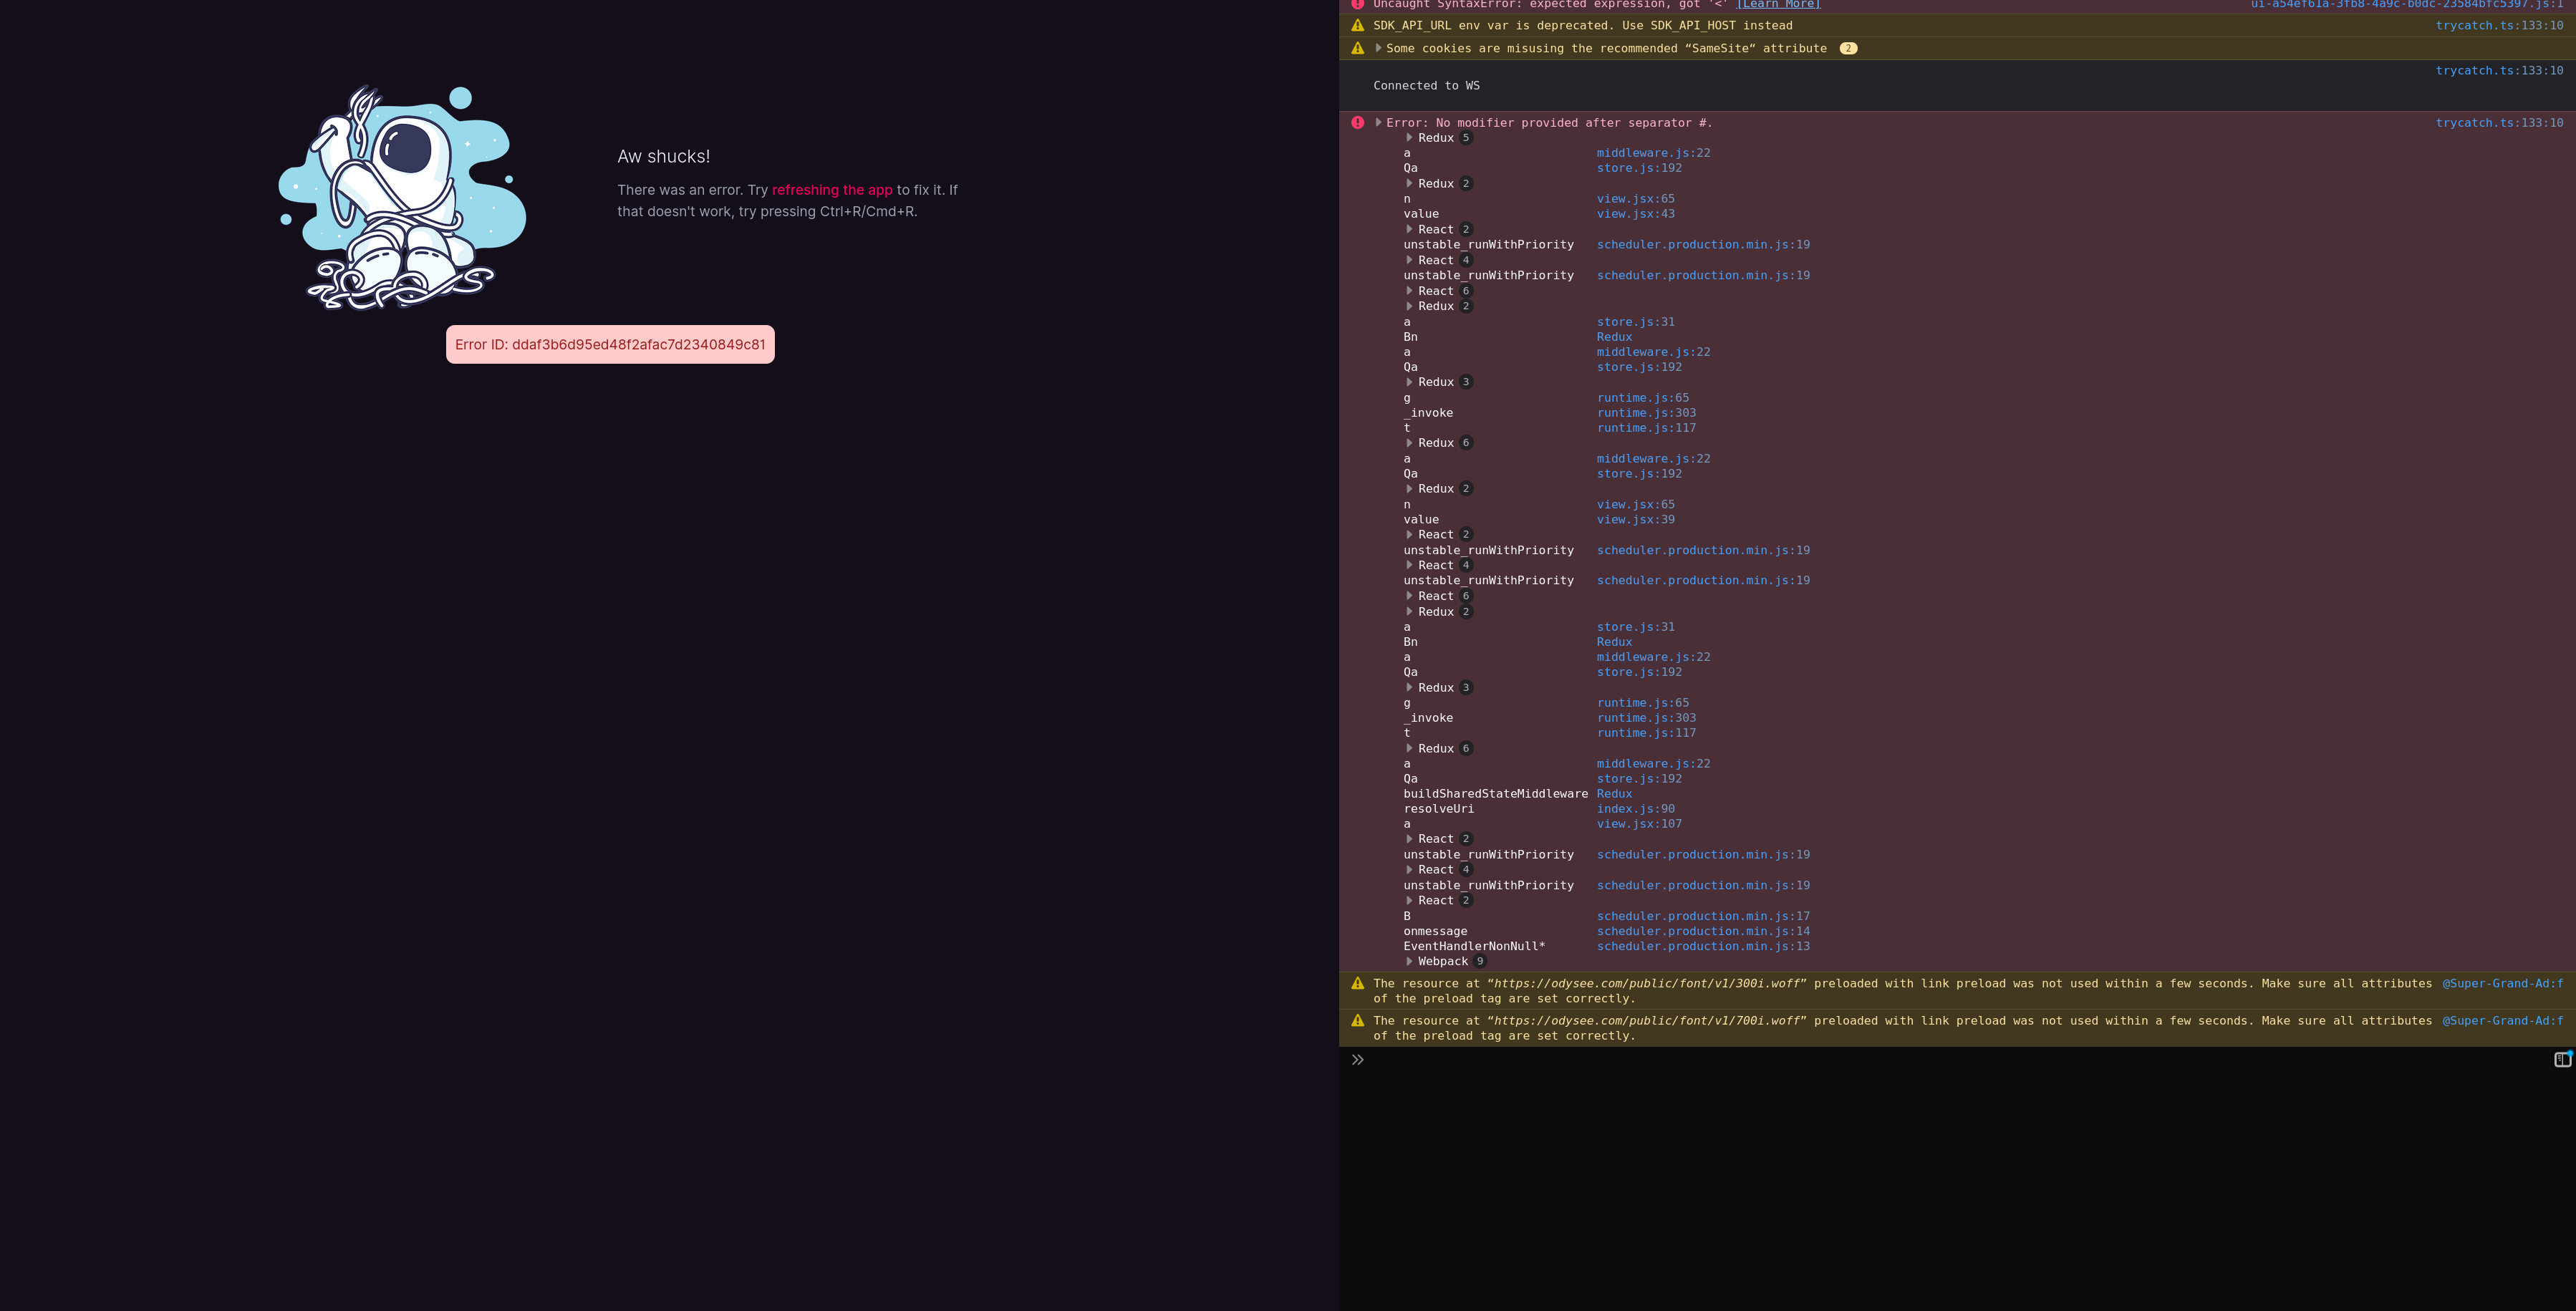Expand the 'No modifier provided' error message
The height and width of the screenshot is (1311, 2576).
(1378, 123)
